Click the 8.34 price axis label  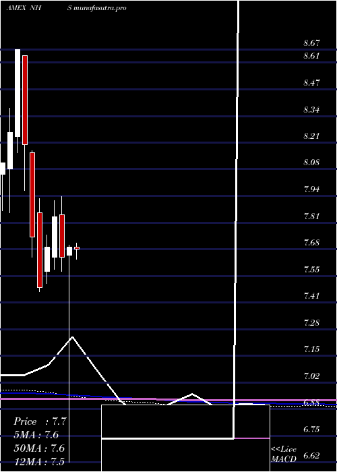311,109
